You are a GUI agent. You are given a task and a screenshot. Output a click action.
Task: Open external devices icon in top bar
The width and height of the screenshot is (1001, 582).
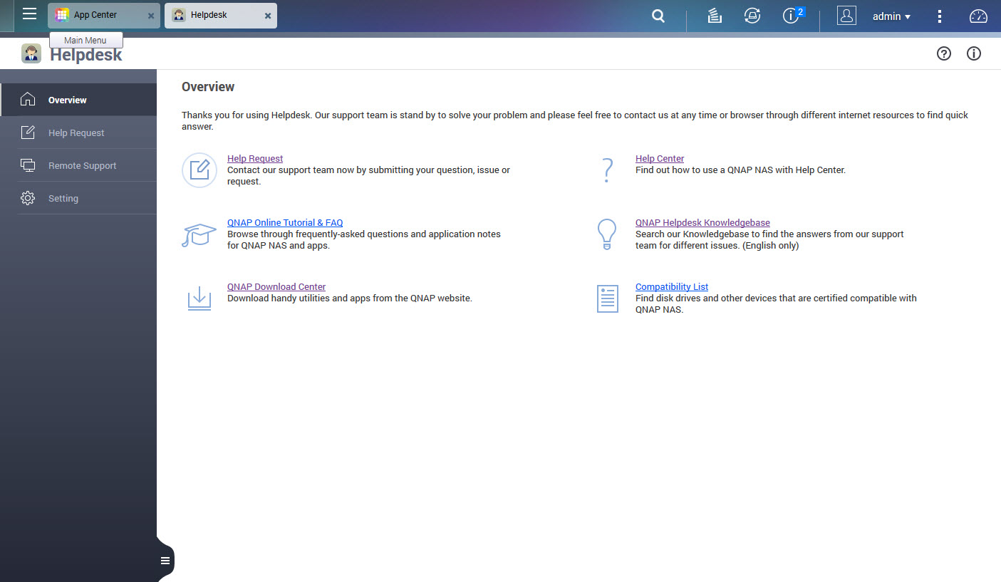pos(752,16)
